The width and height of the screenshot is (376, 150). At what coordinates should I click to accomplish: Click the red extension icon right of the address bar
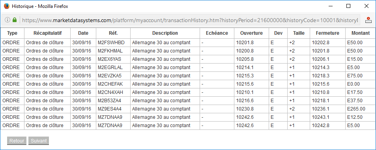coord(368,20)
